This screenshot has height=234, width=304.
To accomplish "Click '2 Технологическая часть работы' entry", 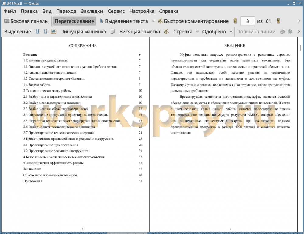I will (x=47, y=91).
